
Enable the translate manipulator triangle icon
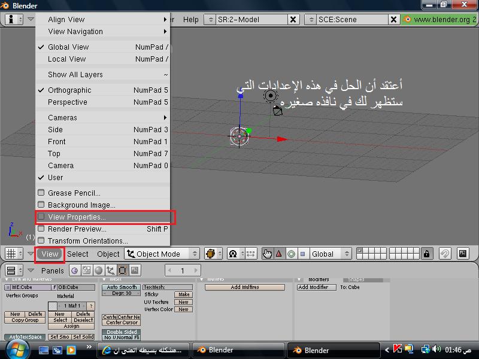(279, 254)
